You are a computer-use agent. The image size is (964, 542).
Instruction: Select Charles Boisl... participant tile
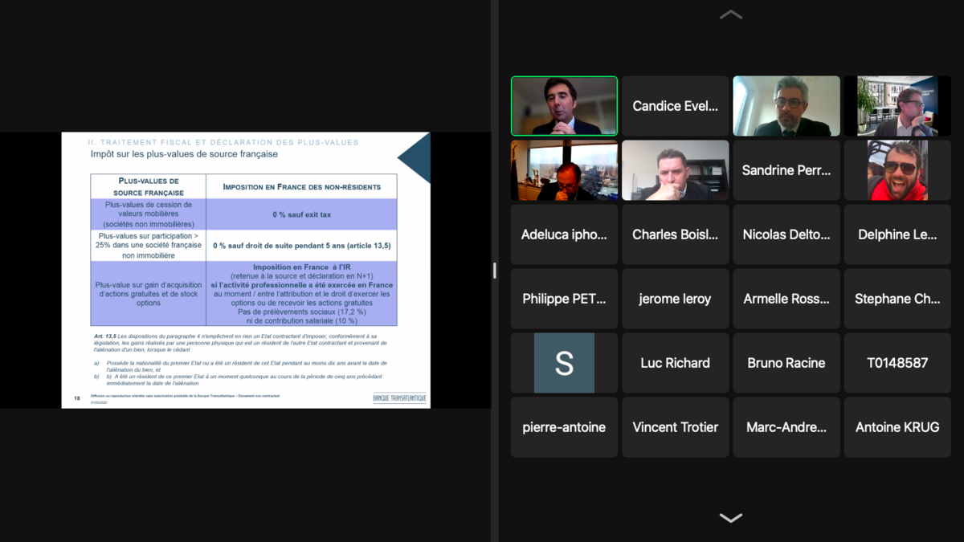pos(675,234)
